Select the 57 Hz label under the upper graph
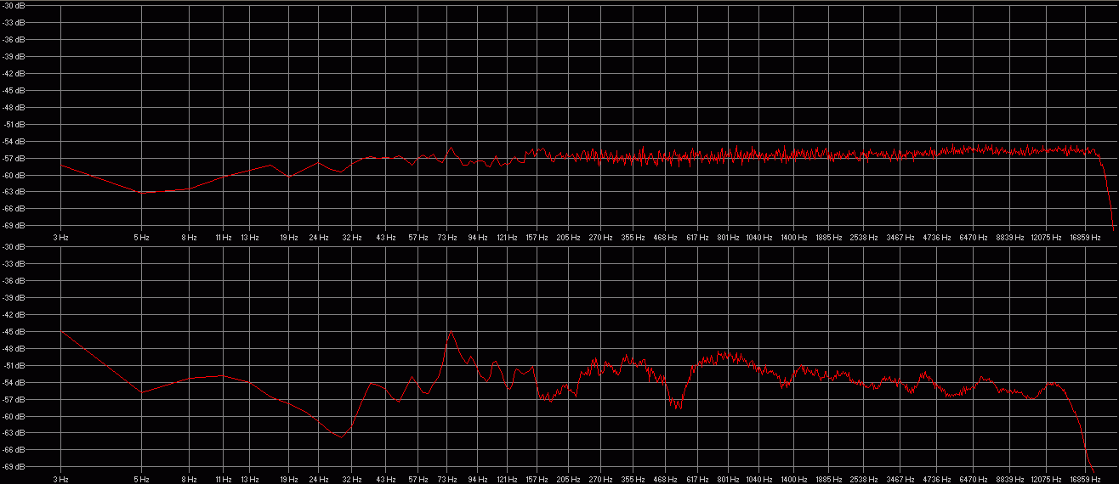The height and width of the screenshot is (484, 1119). click(x=417, y=238)
